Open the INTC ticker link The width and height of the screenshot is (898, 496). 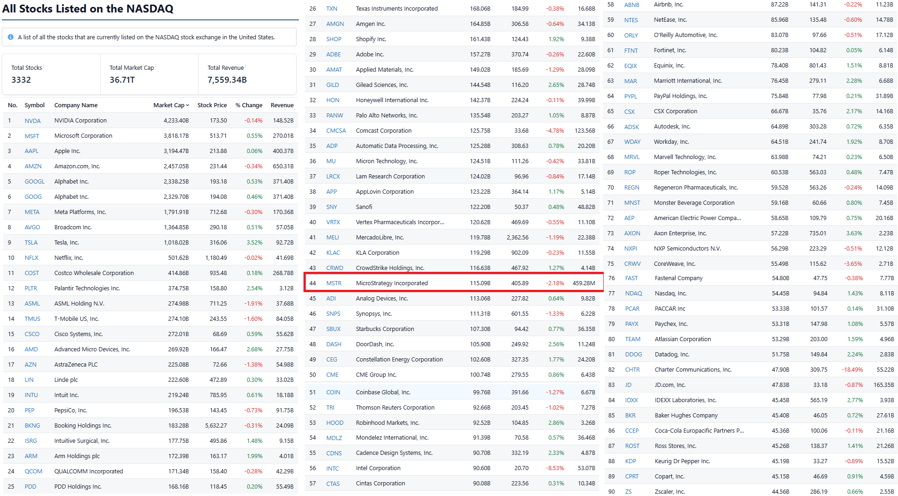(x=333, y=469)
